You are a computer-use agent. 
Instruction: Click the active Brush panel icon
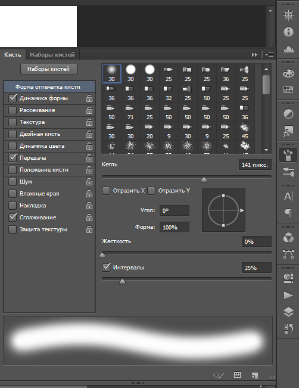tap(288, 155)
